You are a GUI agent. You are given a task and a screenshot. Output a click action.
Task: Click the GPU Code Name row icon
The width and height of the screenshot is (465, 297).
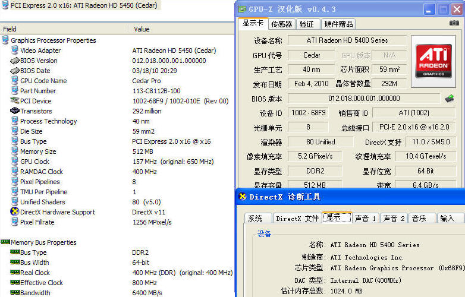[14, 81]
